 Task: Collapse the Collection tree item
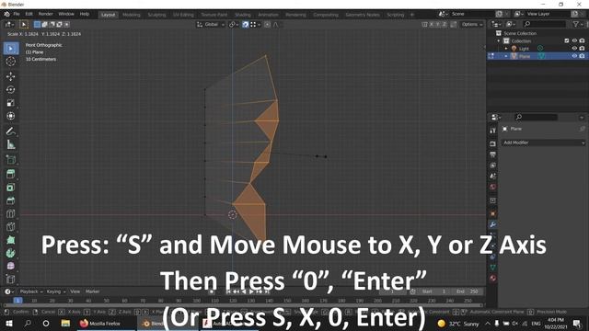click(499, 40)
